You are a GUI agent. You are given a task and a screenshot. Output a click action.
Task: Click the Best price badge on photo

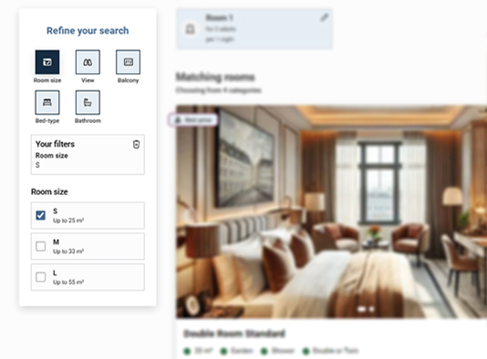(x=192, y=119)
